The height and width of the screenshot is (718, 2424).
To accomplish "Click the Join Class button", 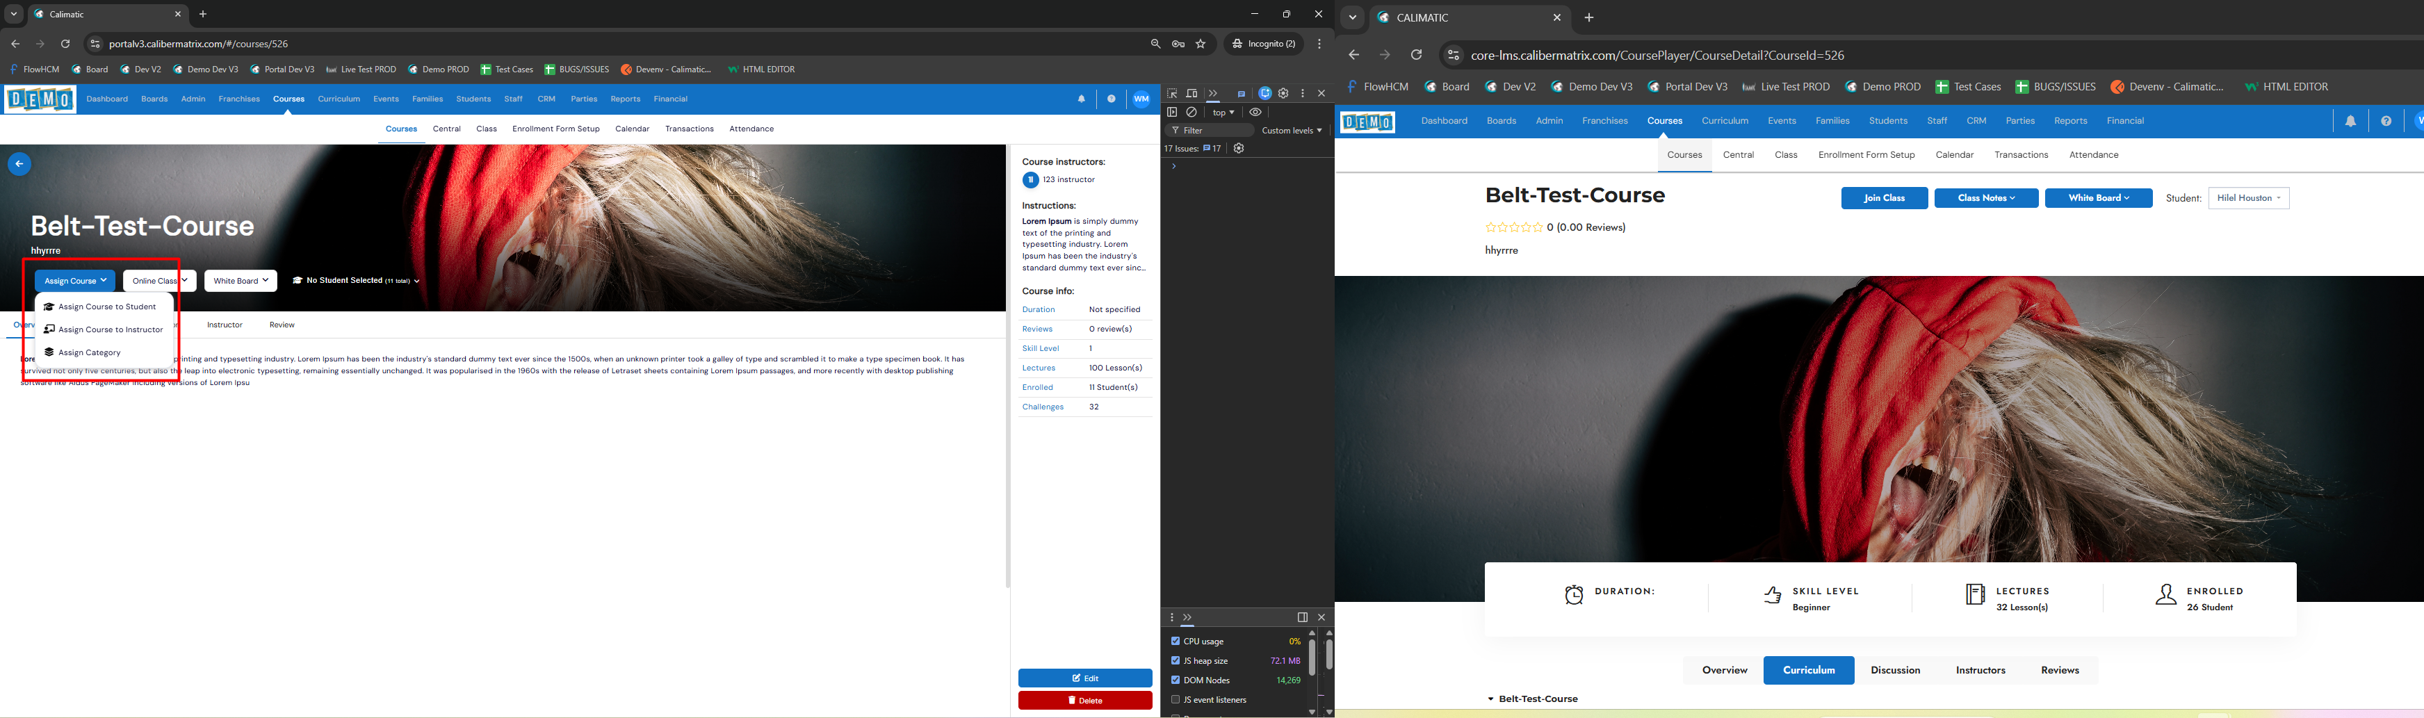I will [x=1884, y=197].
